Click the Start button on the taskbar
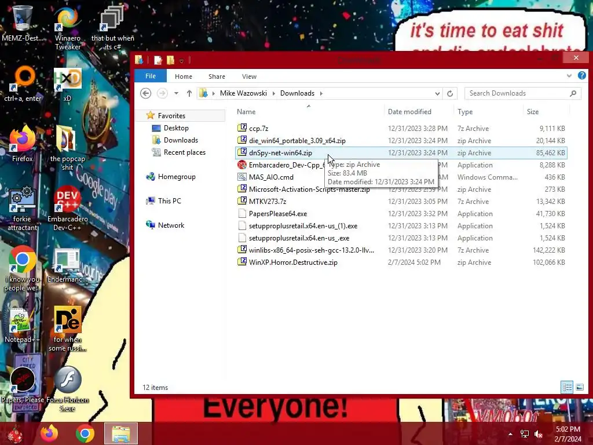Viewport: 593px width, 445px height. click(x=14, y=433)
